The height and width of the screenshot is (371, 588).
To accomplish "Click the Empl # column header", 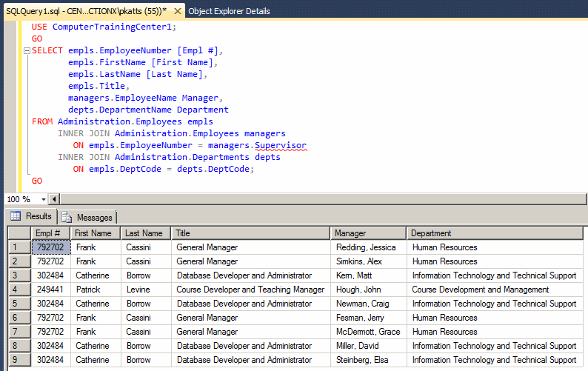I will [x=51, y=233].
